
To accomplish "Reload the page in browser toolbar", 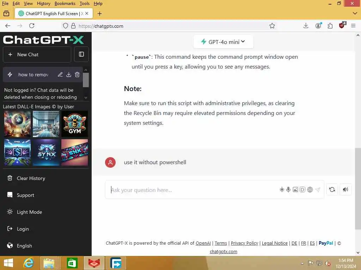I will pyautogui.click(x=32, y=26).
